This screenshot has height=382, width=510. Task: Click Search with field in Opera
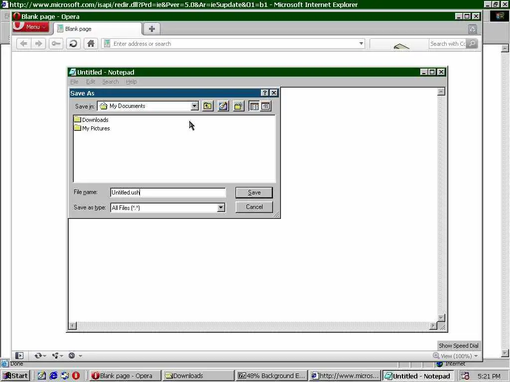(448, 44)
